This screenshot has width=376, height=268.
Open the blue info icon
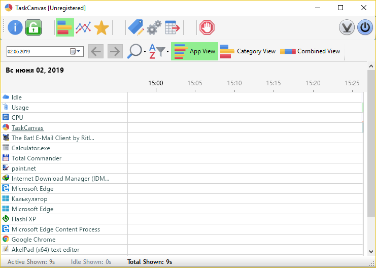pyautogui.click(x=15, y=27)
